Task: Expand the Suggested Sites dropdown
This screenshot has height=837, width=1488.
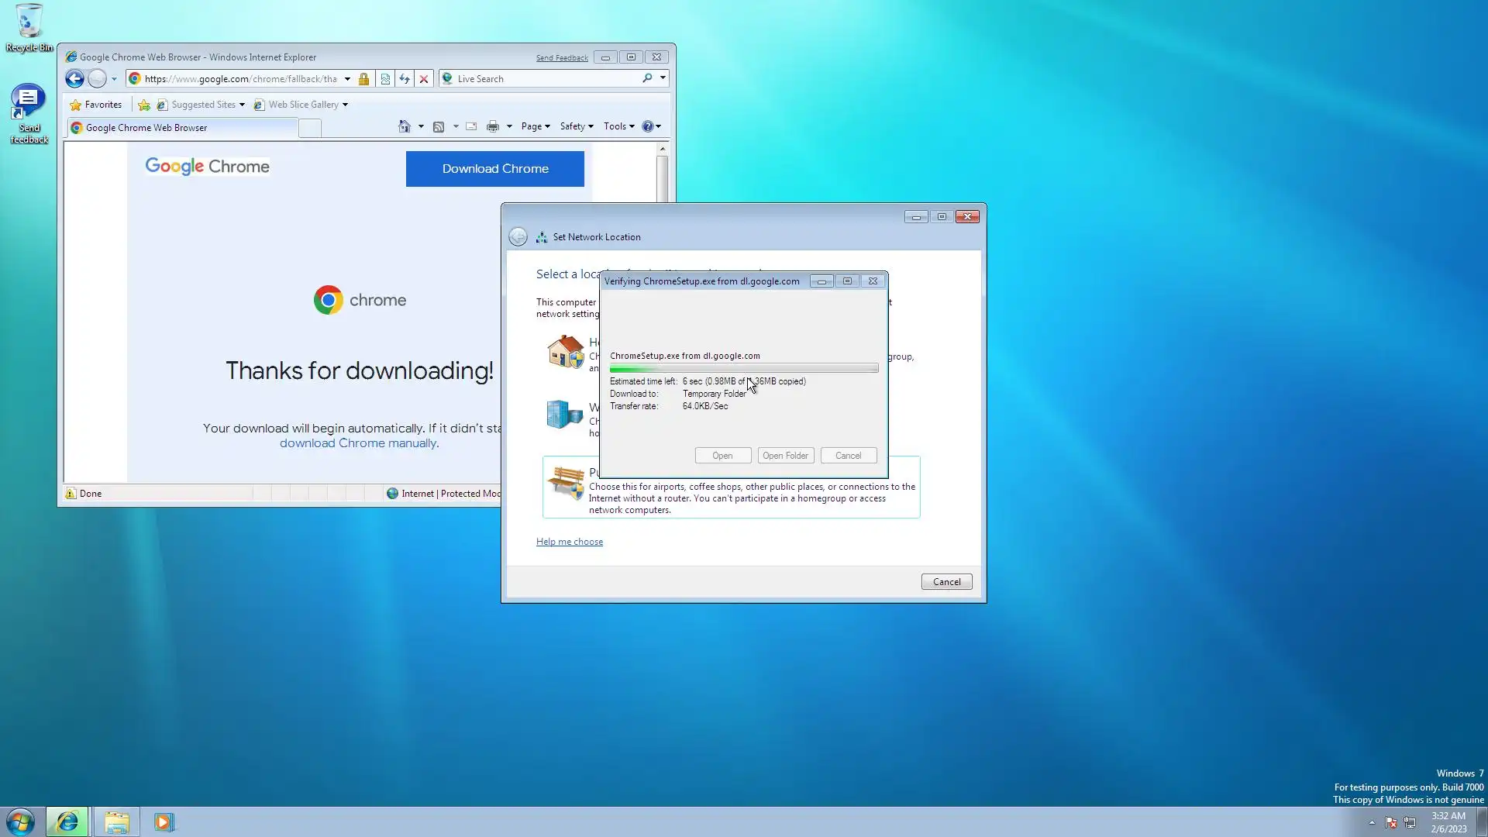Action: [x=242, y=105]
